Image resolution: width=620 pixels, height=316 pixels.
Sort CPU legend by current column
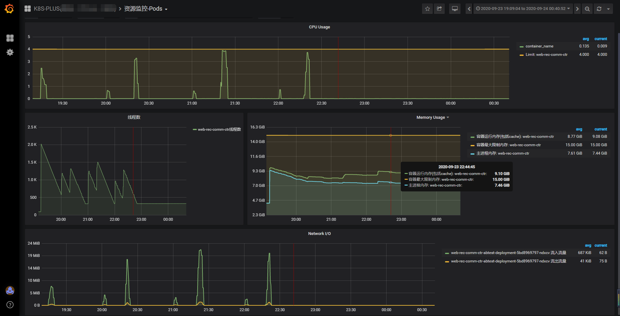pos(601,39)
